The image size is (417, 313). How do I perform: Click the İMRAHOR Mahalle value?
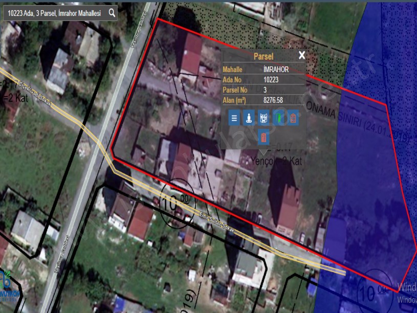pyautogui.click(x=276, y=69)
